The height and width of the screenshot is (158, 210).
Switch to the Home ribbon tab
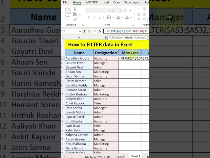(77, 2)
